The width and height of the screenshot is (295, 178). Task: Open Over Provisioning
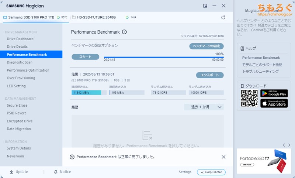pos(21,78)
